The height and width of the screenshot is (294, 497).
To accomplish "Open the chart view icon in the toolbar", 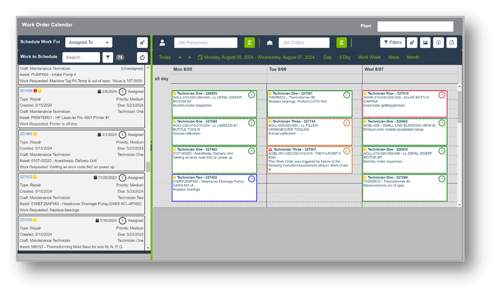I will tap(425, 43).
